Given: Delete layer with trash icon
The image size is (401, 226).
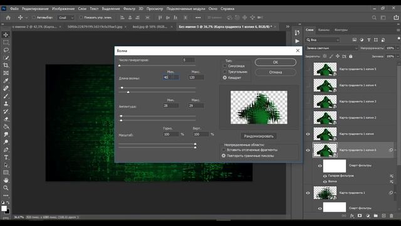Looking at the screenshot, I should pos(391,216).
